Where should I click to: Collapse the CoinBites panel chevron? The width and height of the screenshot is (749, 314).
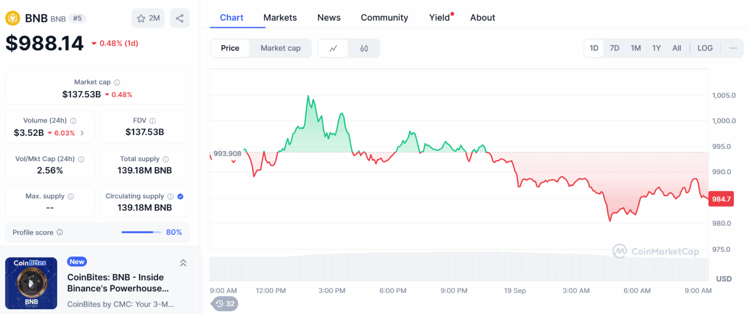pos(183,263)
